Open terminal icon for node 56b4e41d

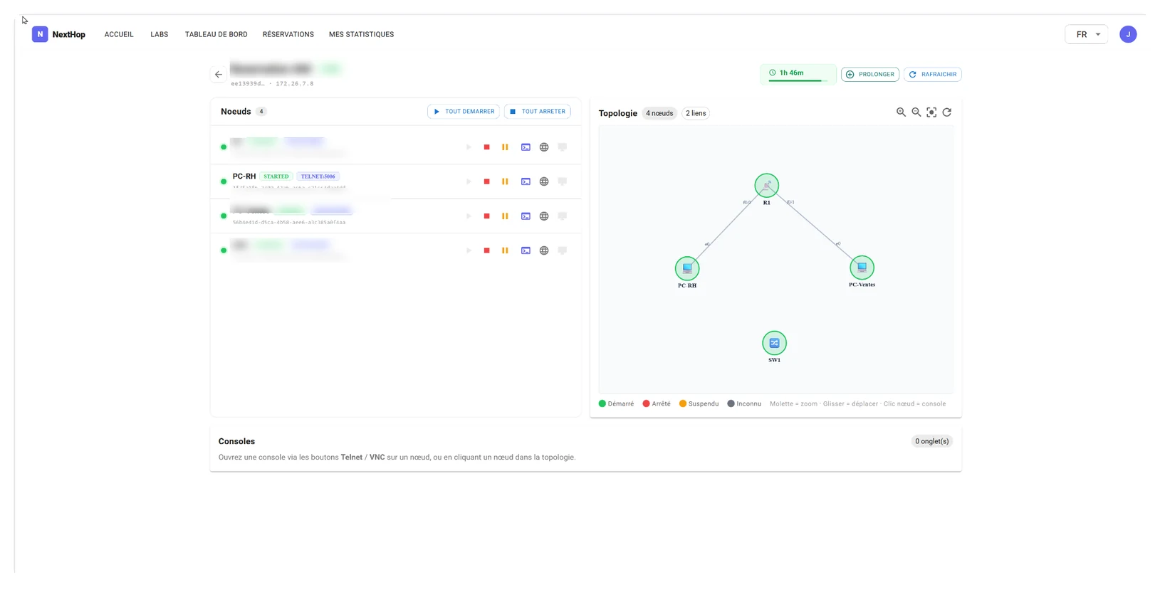pyautogui.click(x=526, y=216)
